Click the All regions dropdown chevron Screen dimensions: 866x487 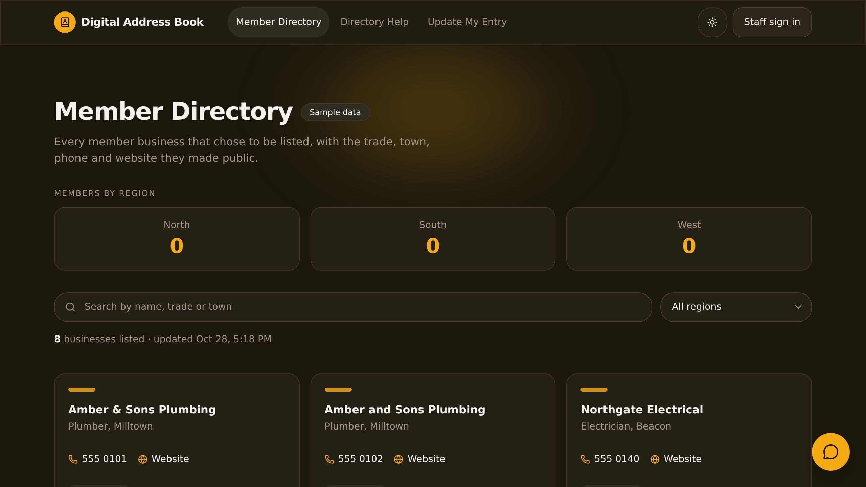(798, 307)
